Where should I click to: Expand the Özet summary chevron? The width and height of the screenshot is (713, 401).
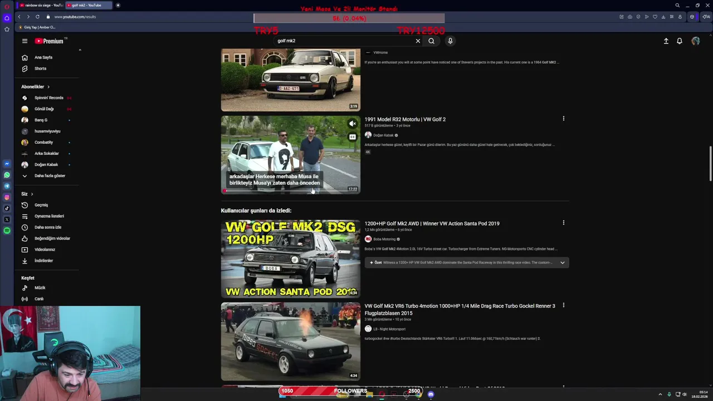(563, 262)
